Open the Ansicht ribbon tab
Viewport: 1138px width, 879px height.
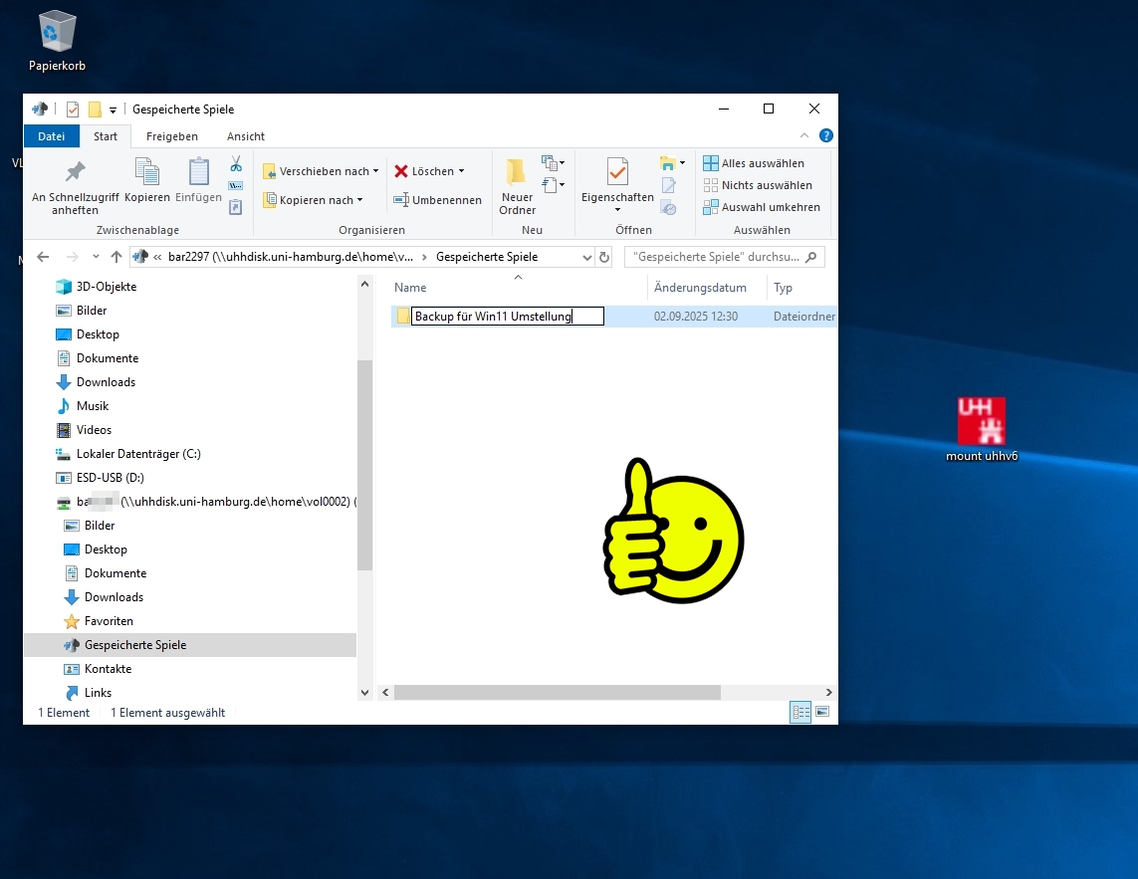point(245,136)
